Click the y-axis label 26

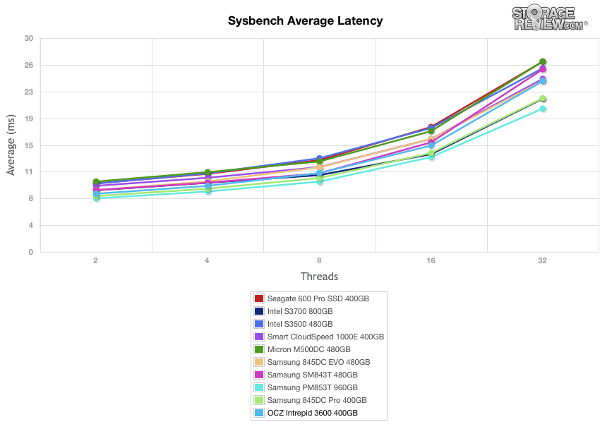(29, 65)
